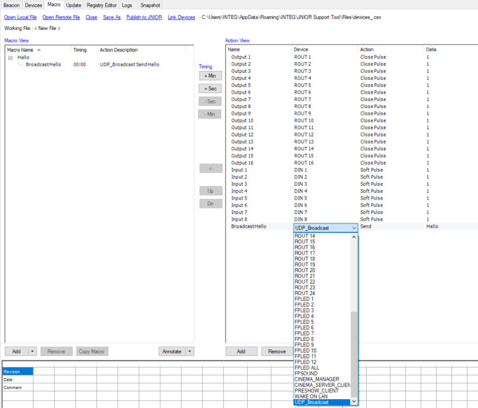Select the Output 16 action row
Viewport: 478px width, 408px height.
(x=353, y=163)
